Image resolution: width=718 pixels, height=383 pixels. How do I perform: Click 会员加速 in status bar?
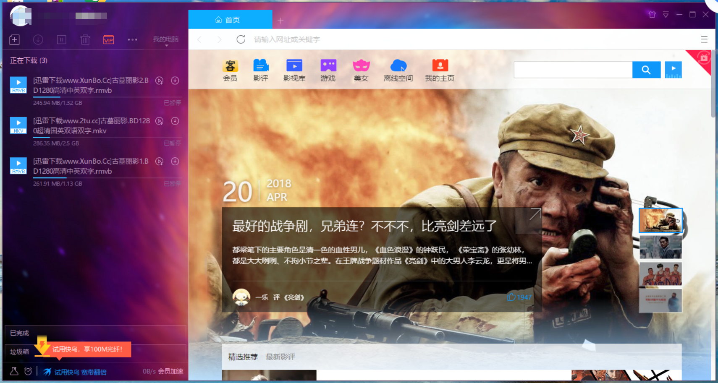tap(171, 371)
